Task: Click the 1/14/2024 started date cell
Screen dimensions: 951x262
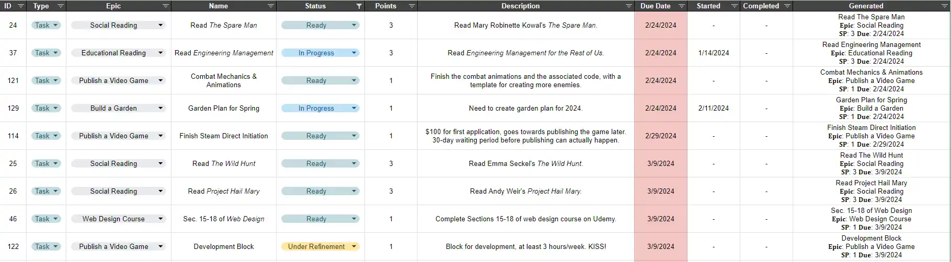Action: [x=713, y=53]
